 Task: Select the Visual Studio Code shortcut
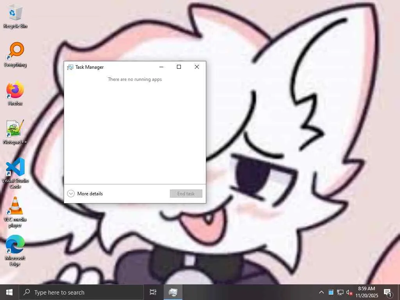click(15, 173)
